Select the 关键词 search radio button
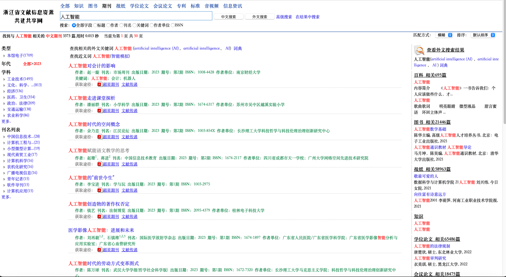The width and height of the screenshot is (506, 277). coord(134,25)
